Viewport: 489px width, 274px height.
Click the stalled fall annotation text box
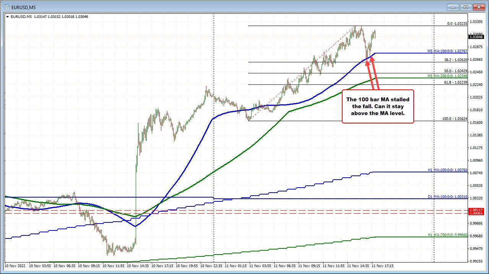(377, 107)
